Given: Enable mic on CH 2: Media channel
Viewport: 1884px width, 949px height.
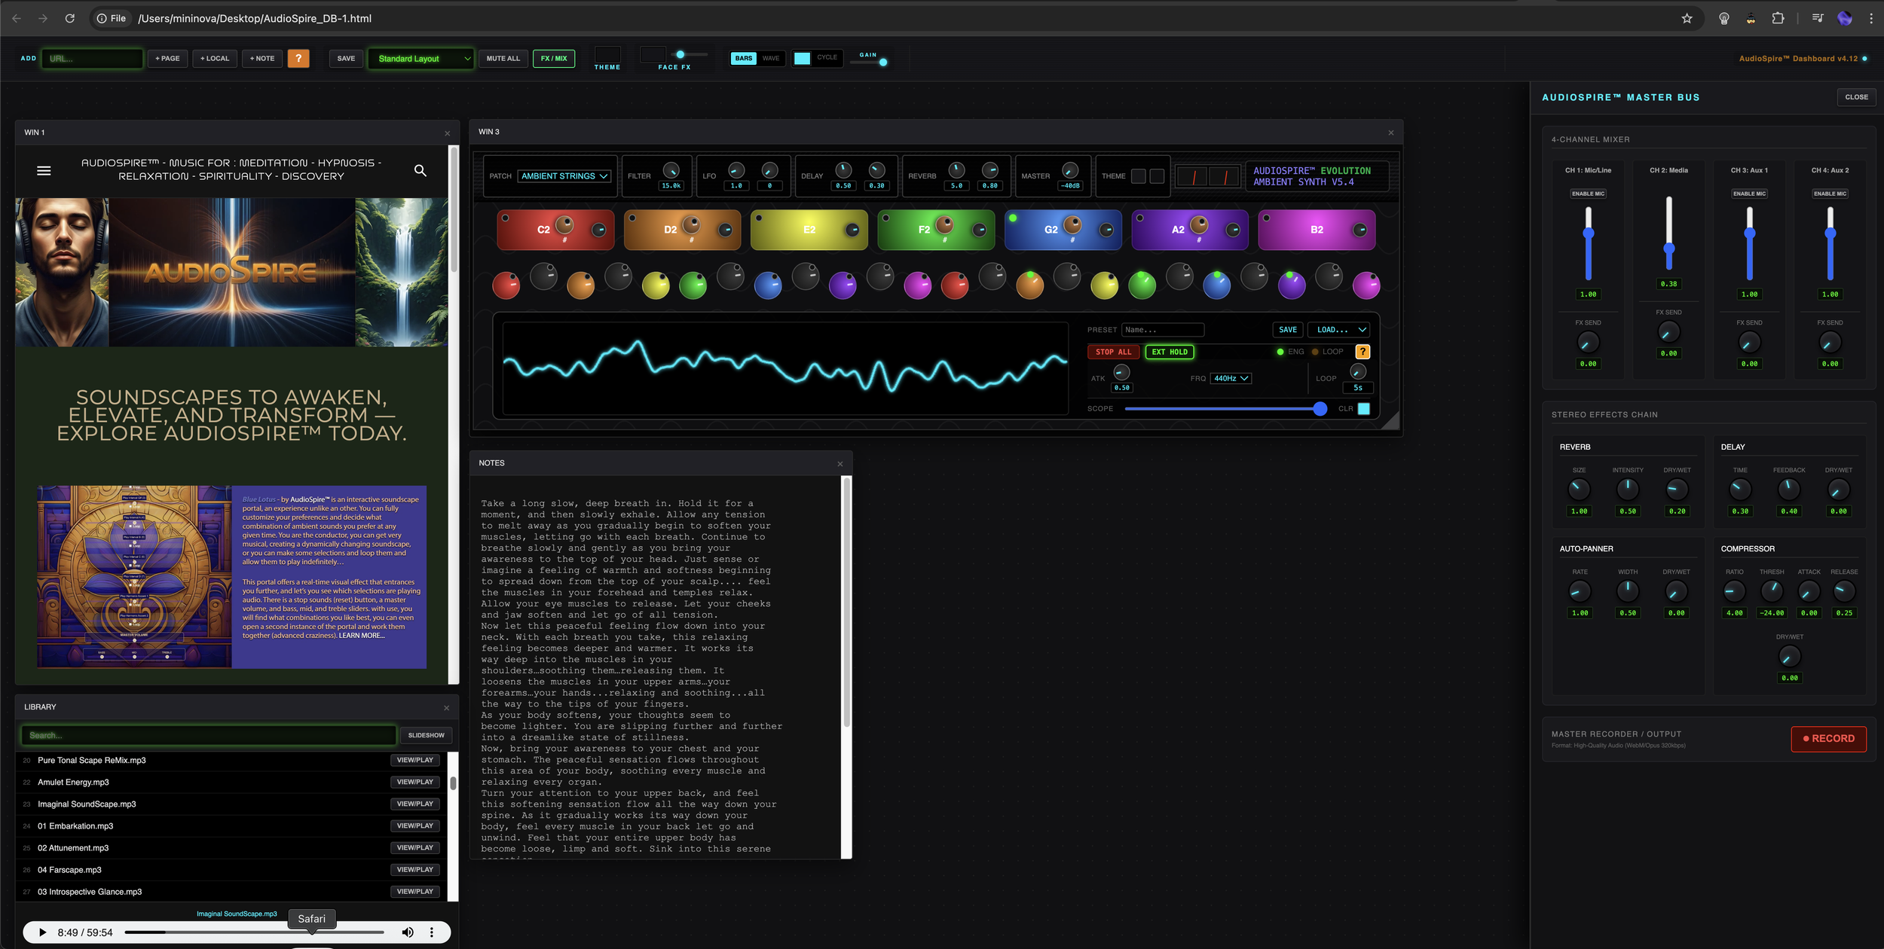Looking at the screenshot, I should pyautogui.click(x=1668, y=194).
